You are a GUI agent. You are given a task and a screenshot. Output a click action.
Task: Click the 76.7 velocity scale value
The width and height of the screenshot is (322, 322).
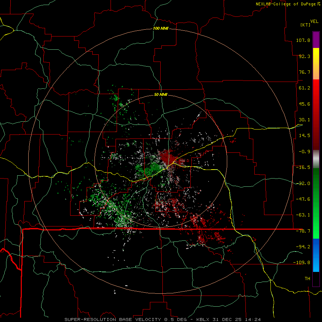(304, 72)
